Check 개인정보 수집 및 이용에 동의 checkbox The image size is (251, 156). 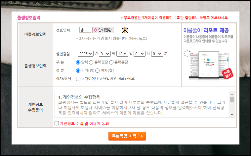coord(57,123)
